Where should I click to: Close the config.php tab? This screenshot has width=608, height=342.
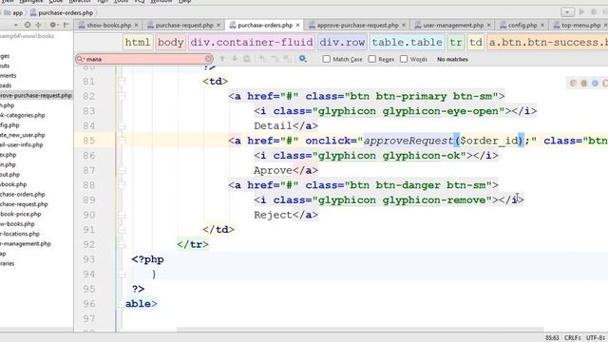pos(542,25)
